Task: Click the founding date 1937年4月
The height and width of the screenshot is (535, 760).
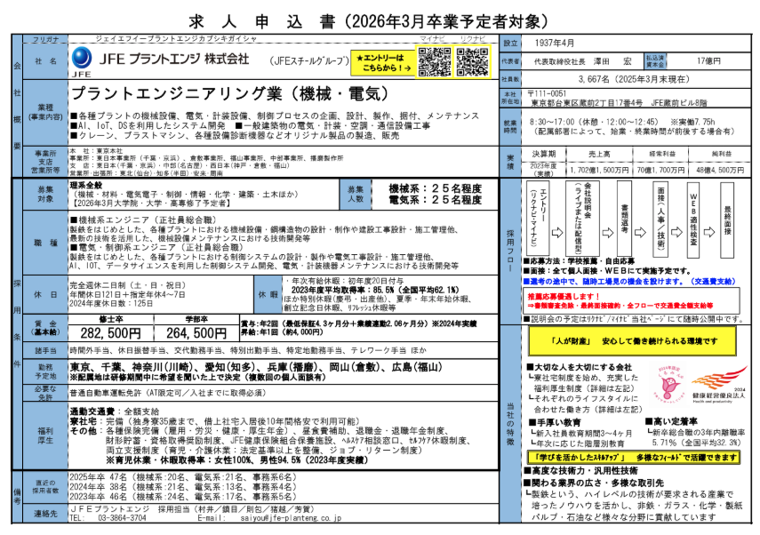Action: pyautogui.click(x=555, y=44)
